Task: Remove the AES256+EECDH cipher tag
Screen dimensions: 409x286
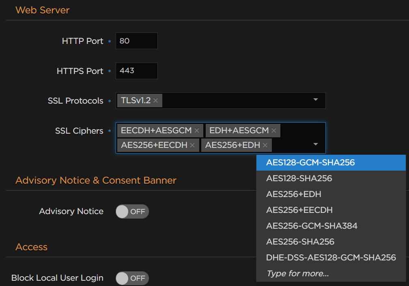Action: pos(192,145)
